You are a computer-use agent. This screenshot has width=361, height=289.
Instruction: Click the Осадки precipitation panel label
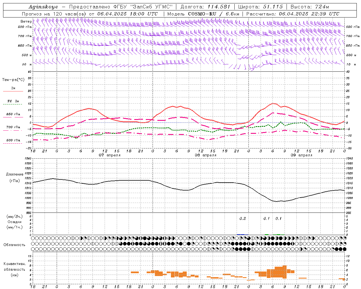15,222
